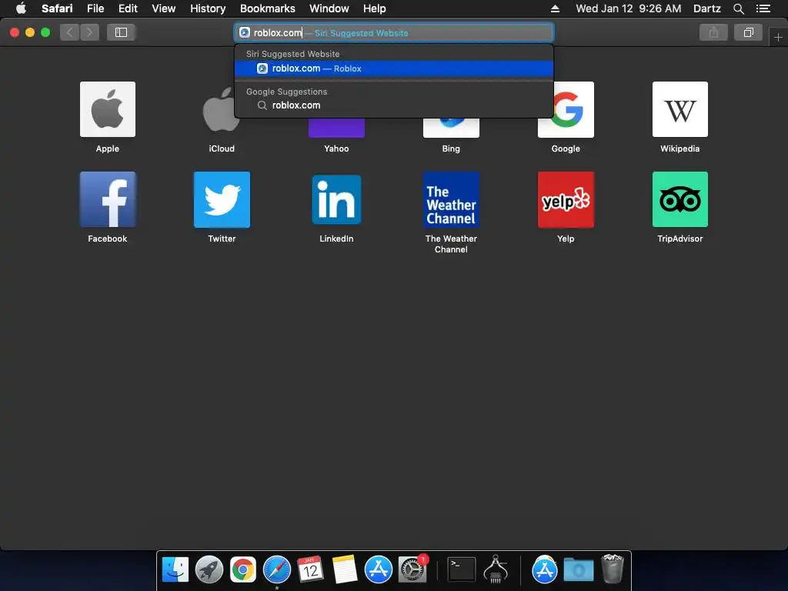Open Spotlight search magnifier icon
Viewport: 788px width, 591px height.
pos(738,8)
